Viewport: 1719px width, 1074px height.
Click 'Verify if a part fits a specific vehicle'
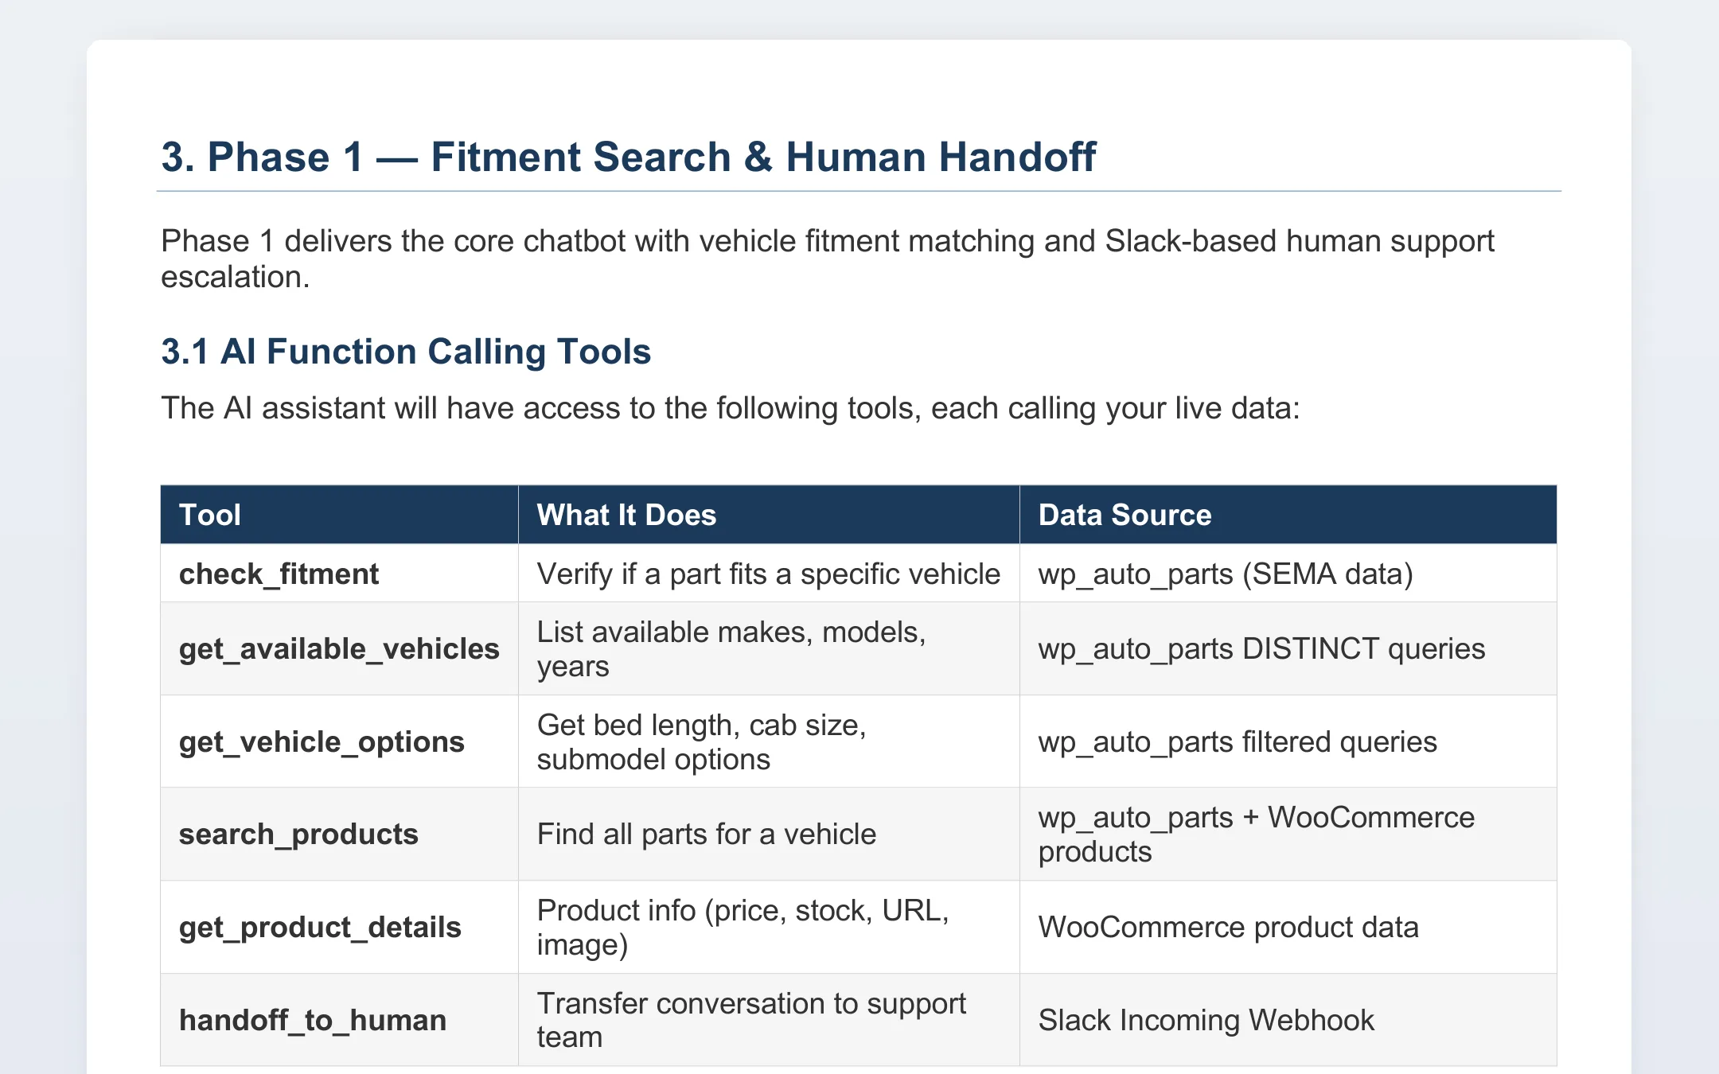coord(768,574)
